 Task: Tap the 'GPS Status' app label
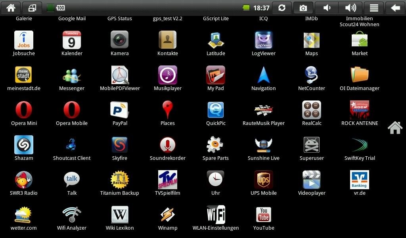coord(120,19)
